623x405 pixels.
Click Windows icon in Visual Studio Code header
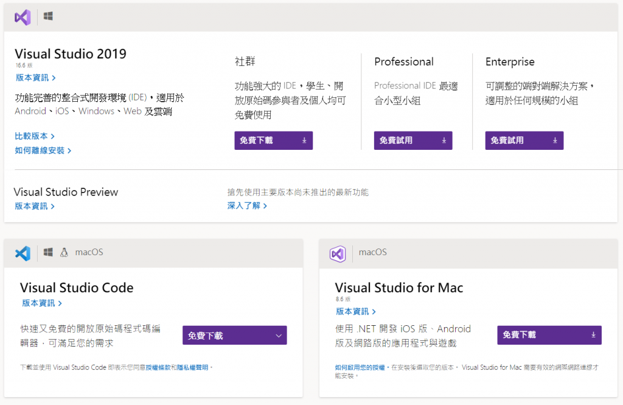pos(48,252)
